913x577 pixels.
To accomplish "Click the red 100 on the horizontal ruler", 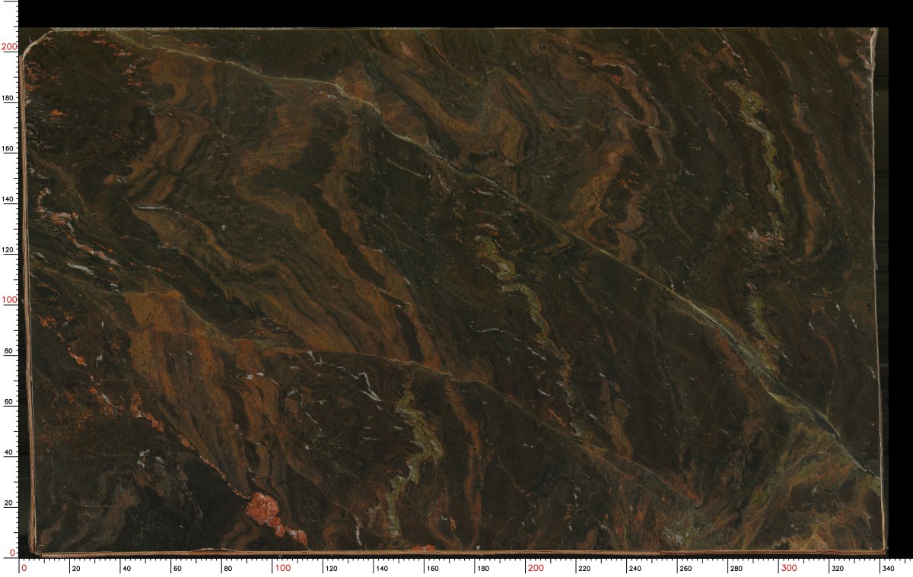I will (283, 568).
